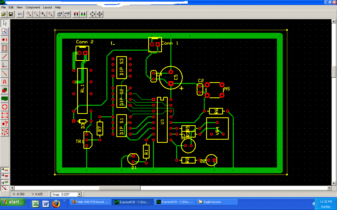Image resolution: width=337 pixels, height=210 pixels.
Task: Open the Snap grid size dropdown
Action: (80, 194)
